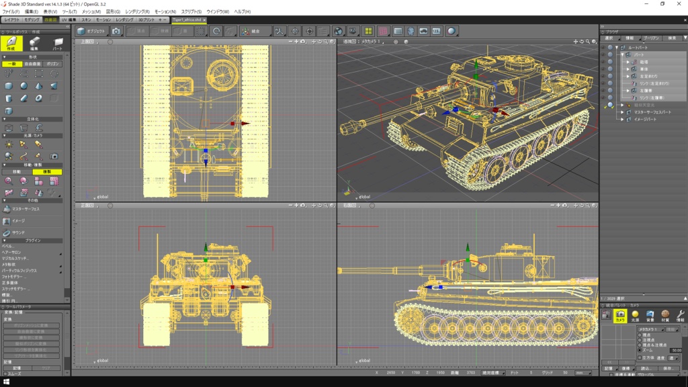
Task: Select the 作成 (Create) toolbox tab icon
Action: point(11,43)
